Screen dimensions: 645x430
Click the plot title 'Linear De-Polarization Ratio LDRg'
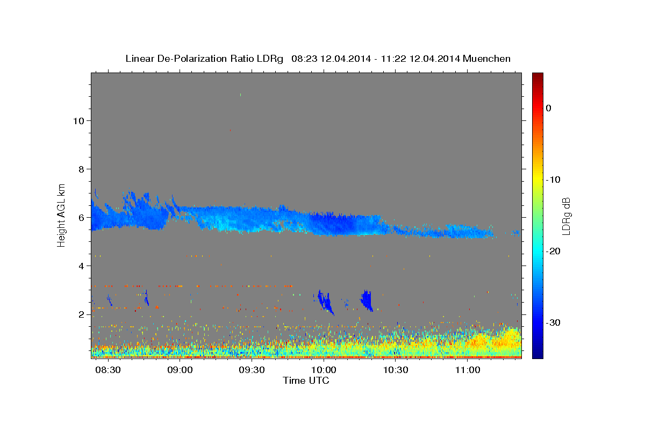pos(204,59)
